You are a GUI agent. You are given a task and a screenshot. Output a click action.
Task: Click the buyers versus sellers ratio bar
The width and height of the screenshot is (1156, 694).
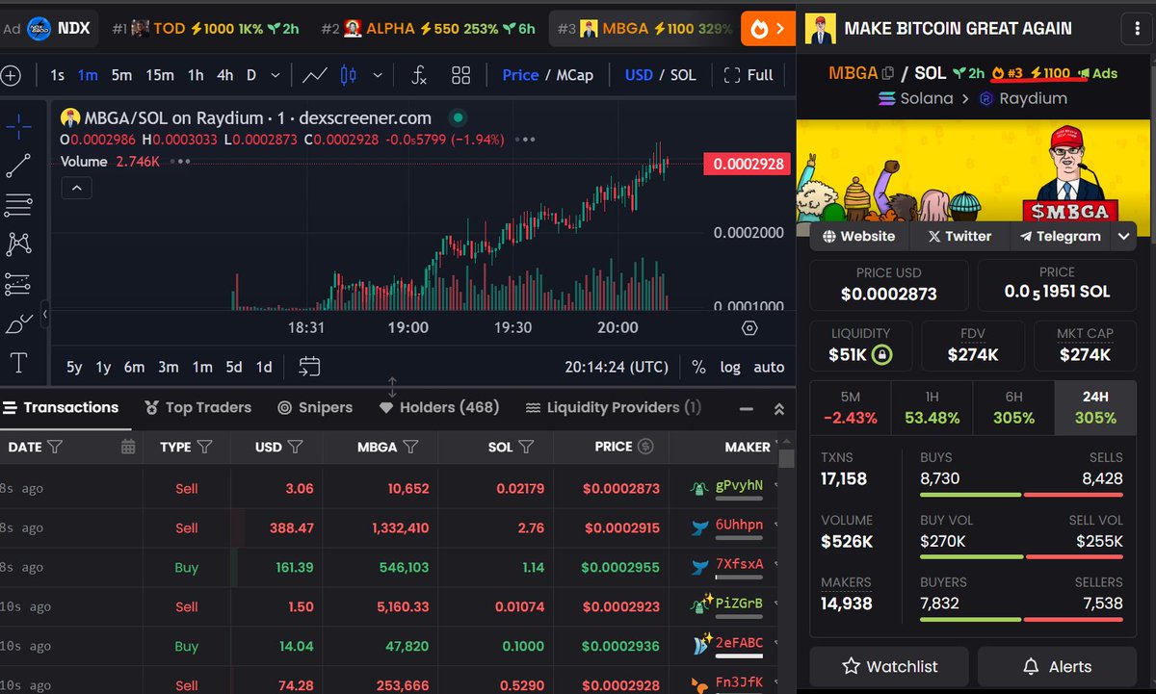coord(1021,620)
